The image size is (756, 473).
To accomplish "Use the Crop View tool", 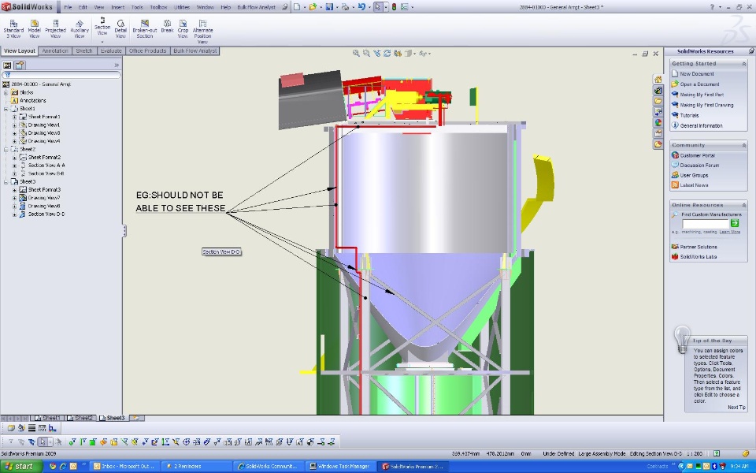I will 183,29.
